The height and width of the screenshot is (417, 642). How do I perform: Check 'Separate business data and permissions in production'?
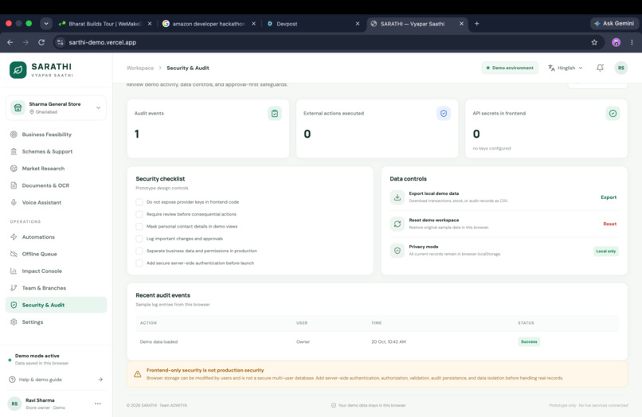[x=139, y=251]
